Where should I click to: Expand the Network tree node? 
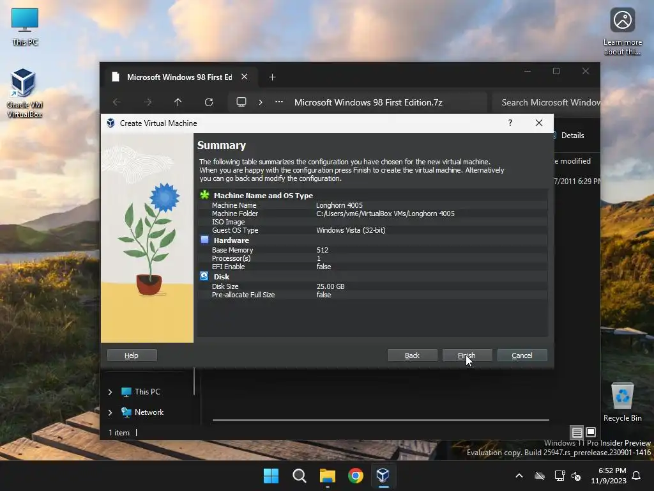click(110, 412)
